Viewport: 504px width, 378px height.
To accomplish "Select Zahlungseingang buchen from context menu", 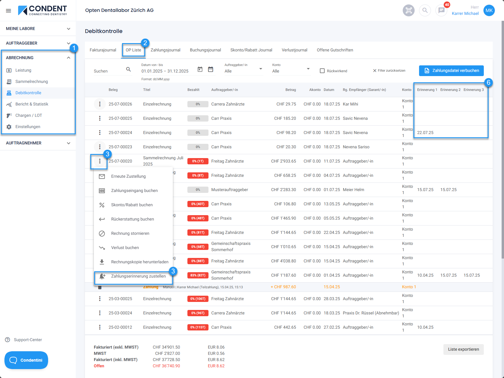I will [x=133, y=190].
